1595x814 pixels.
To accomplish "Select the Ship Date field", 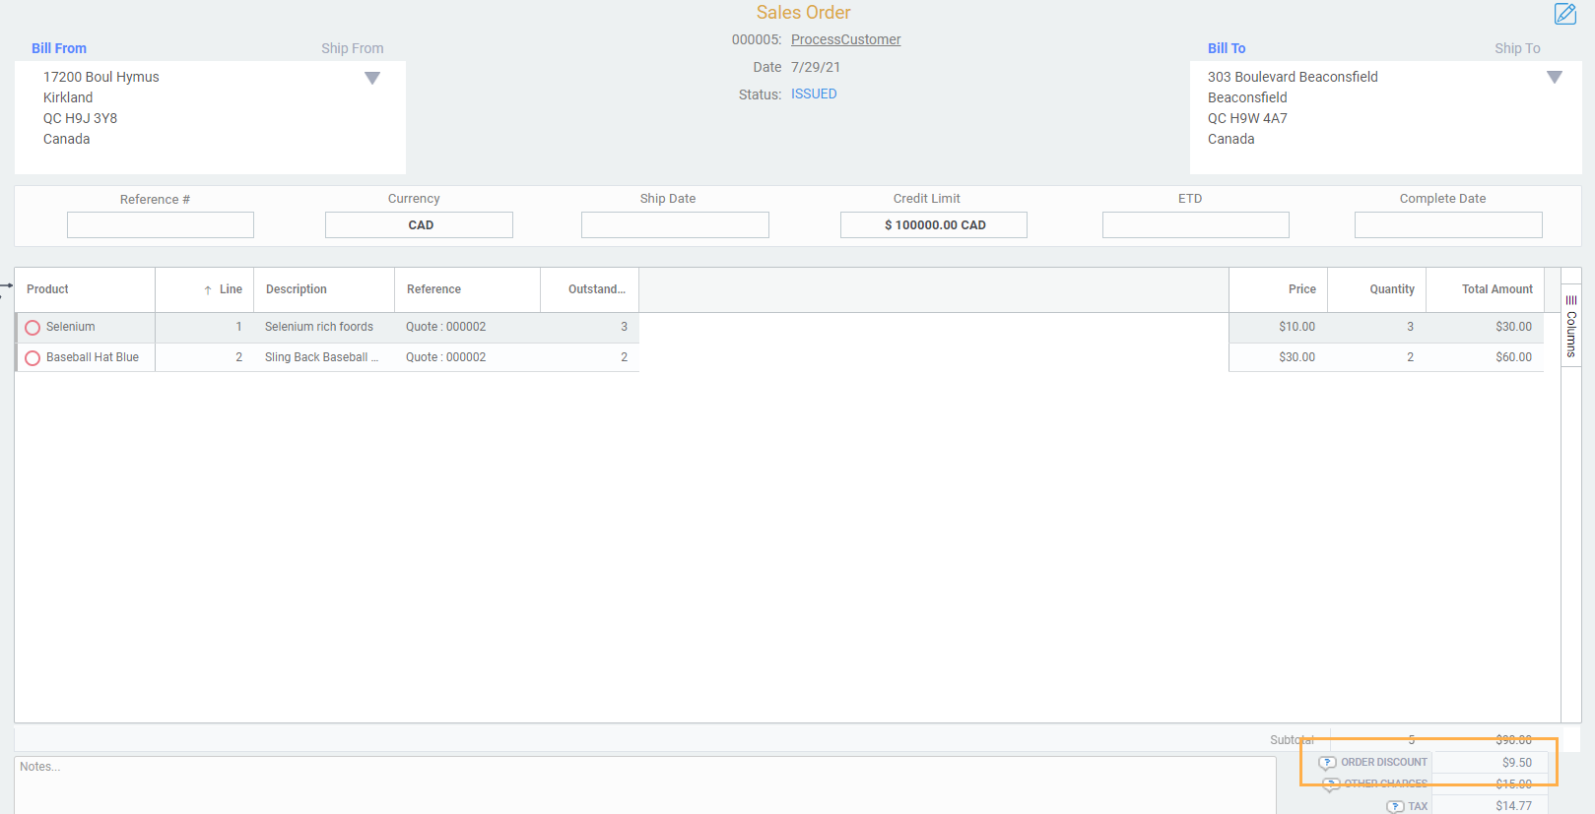I will 675,224.
